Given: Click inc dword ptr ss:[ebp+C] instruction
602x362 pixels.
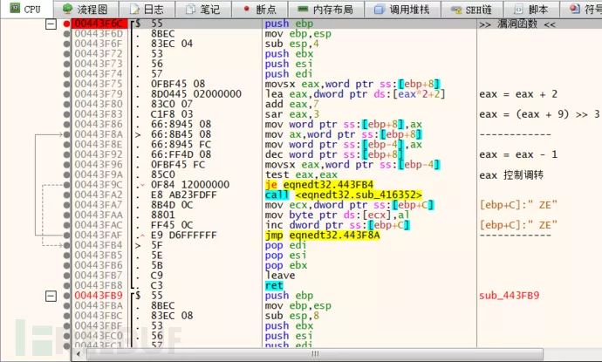Looking at the screenshot, I should pyautogui.click(x=338, y=225).
